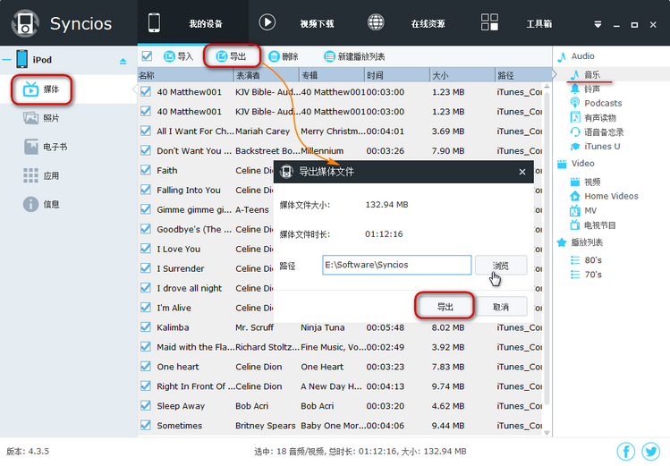Open the 媒体 (Media) sidebar section
This screenshot has height=466, width=670.
click(x=41, y=89)
